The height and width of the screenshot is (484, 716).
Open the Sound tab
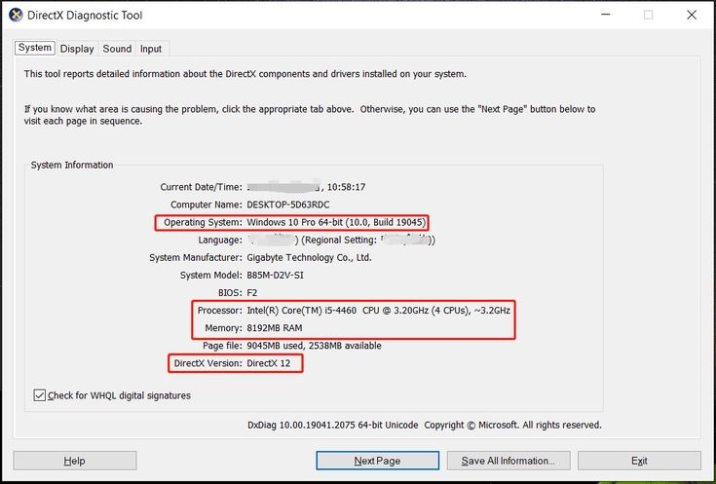(117, 49)
